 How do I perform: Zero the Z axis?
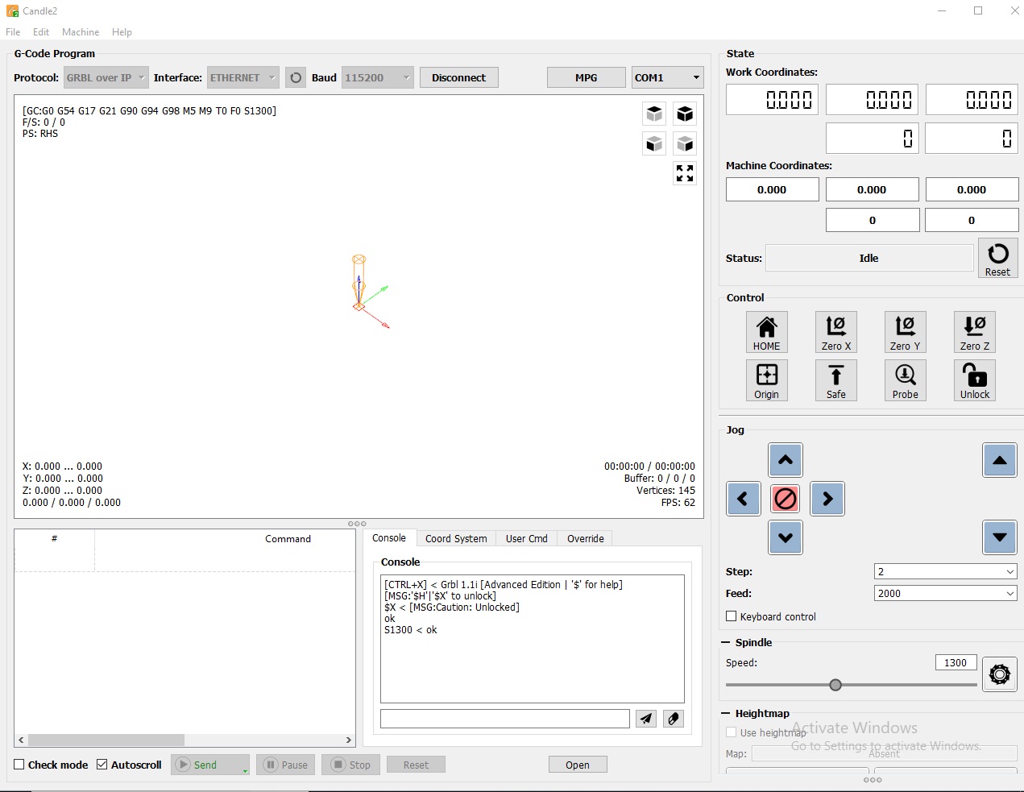[974, 332]
